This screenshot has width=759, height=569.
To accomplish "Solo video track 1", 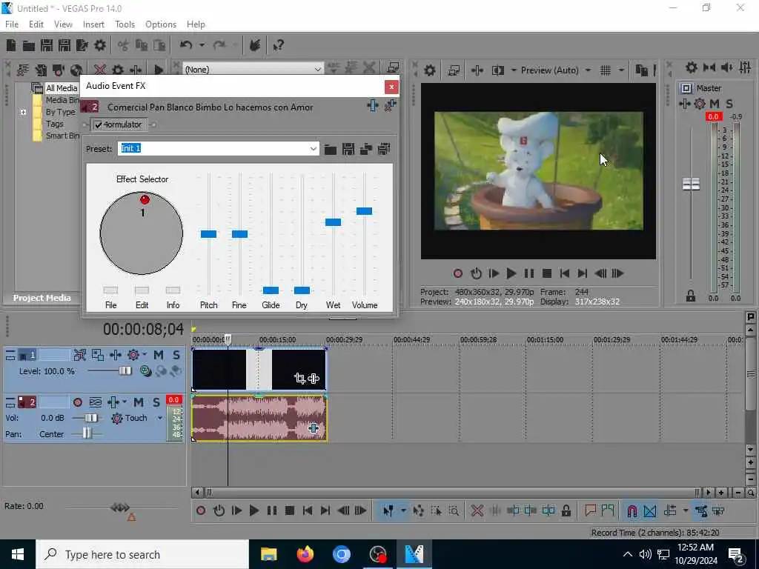I will 176,355.
